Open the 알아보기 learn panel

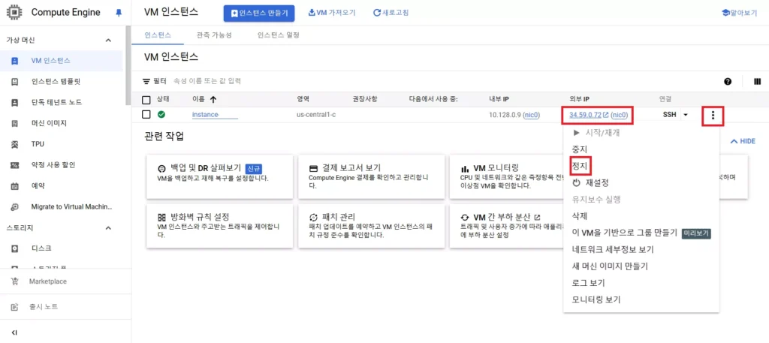(740, 13)
